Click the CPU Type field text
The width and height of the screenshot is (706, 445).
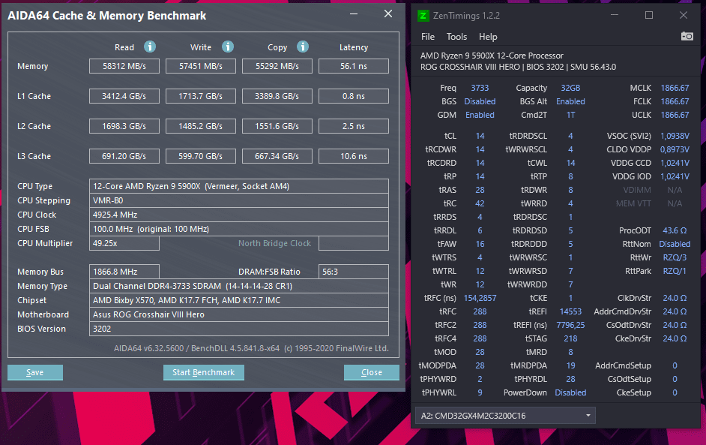tap(239, 186)
